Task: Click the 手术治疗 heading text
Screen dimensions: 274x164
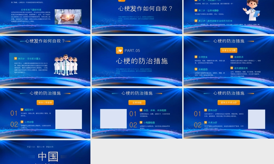Action: click(x=213, y=122)
